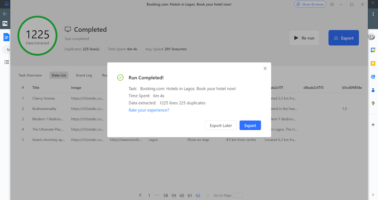378x200 pixels.
Task: Open the blue document icon in sidebar
Action: 6,37
